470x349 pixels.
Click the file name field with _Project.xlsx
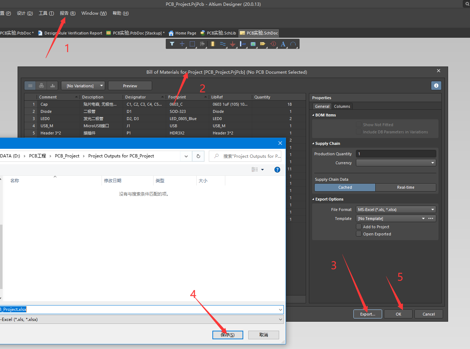(x=141, y=309)
